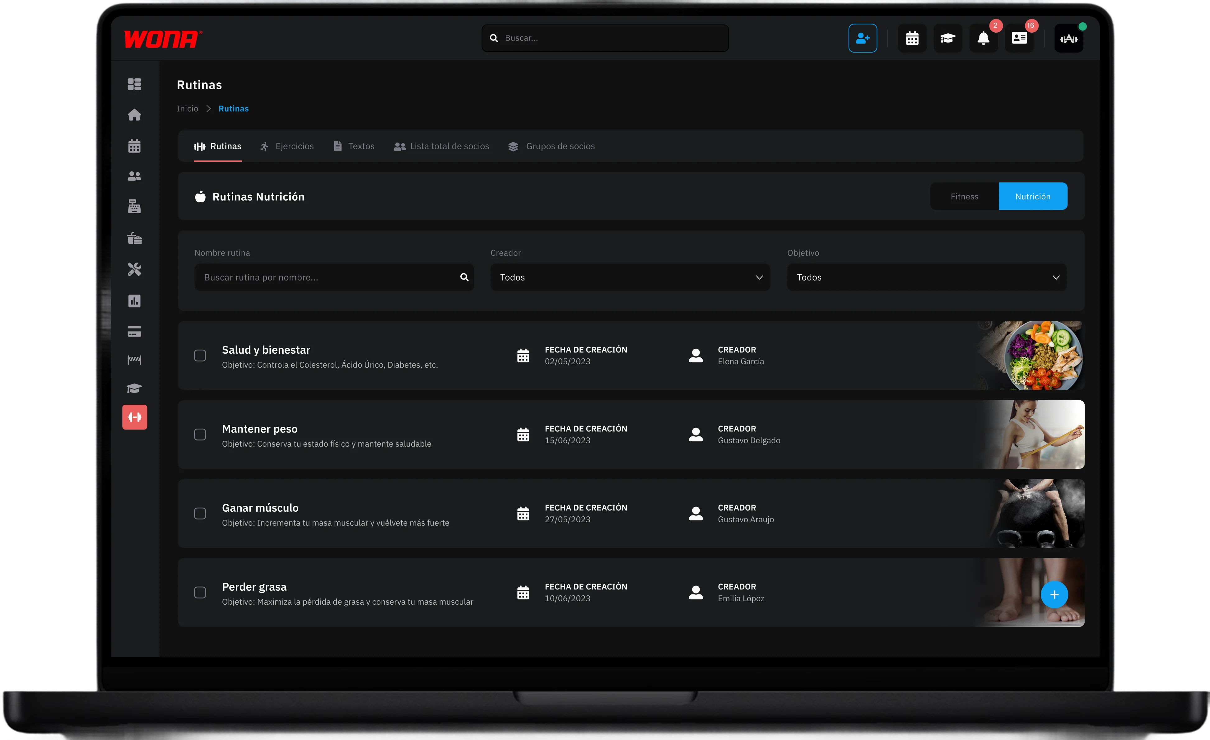Open Salud y bienestar routine title
Image resolution: width=1210 pixels, height=740 pixels.
266,350
